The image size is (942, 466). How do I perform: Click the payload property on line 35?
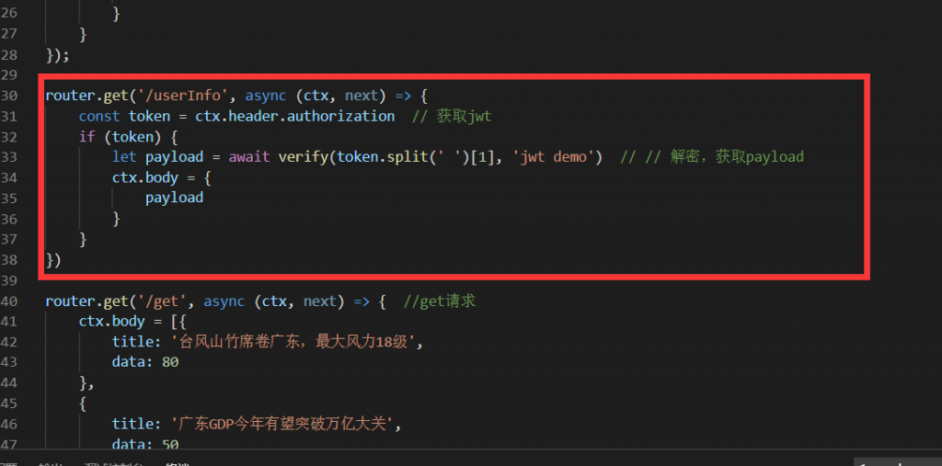click(x=174, y=199)
